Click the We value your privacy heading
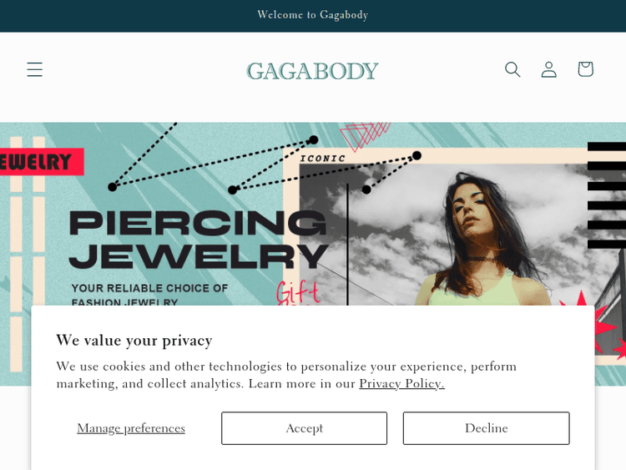Viewport: 626px width, 470px height. point(134,341)
